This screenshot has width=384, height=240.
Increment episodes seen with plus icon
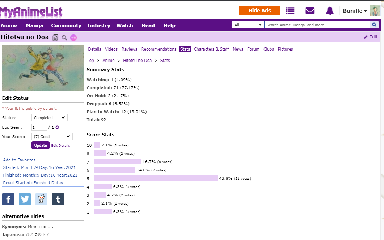[57, 127]
